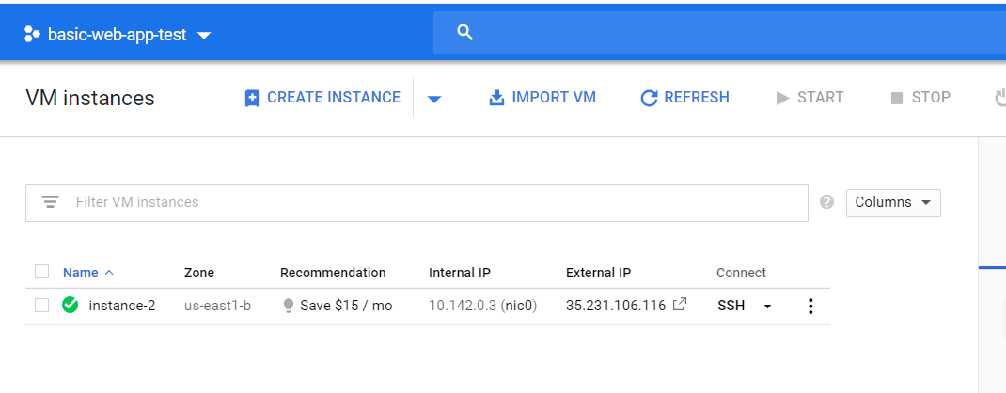This screenshot has width=1006, height=393.
Task: Click the Import VM button
Action: 542,98
